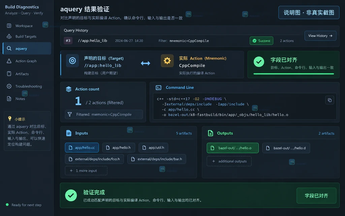Click the Build Targets icon

[x=9, y=36]
